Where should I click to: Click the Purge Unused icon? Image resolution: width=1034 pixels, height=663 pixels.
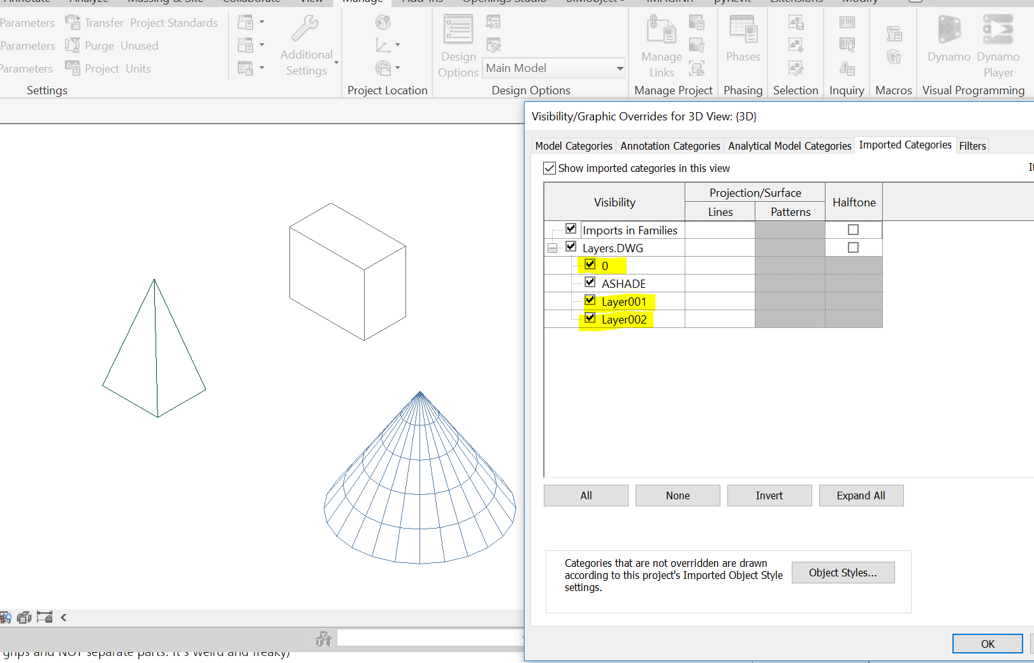tap(72, 45)
